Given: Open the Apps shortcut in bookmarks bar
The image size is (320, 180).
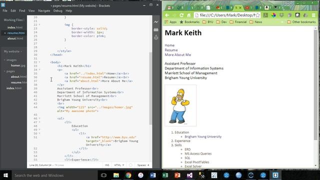Looking at the screenshot, I should pyautogui.click(x=170, y=22).
